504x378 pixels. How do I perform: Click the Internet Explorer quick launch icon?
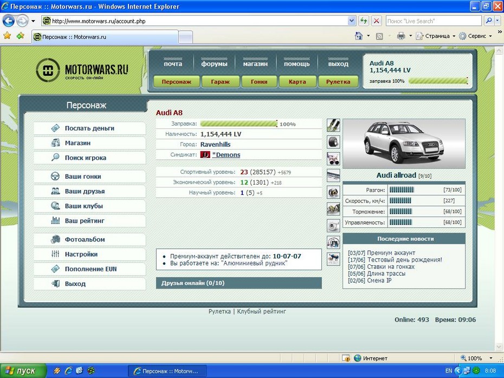[68, 370]
